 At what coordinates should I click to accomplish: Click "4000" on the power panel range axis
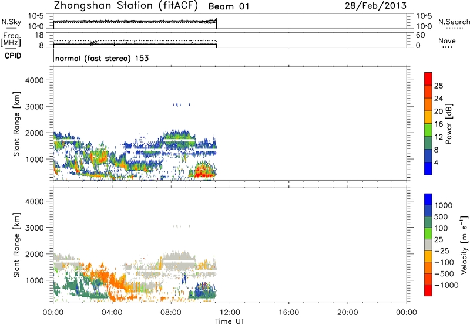tap(34, 80)
